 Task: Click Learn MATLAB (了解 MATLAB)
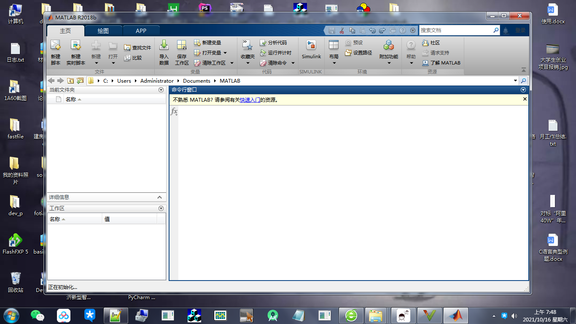[441, 63]
